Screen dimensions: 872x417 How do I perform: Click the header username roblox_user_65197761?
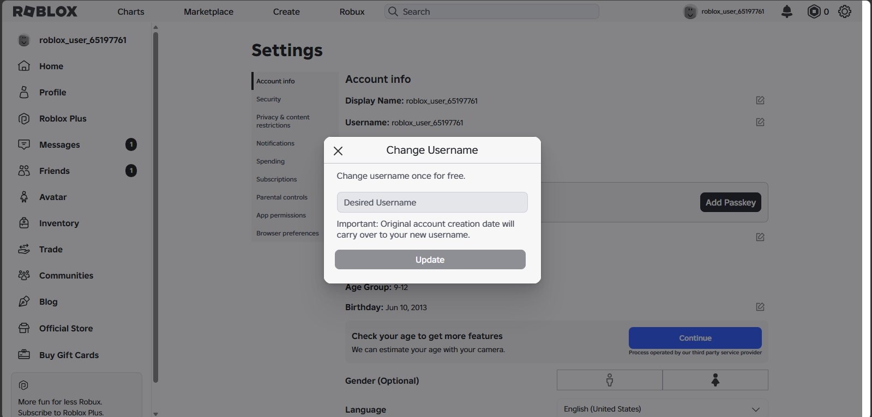pos(732,11)
